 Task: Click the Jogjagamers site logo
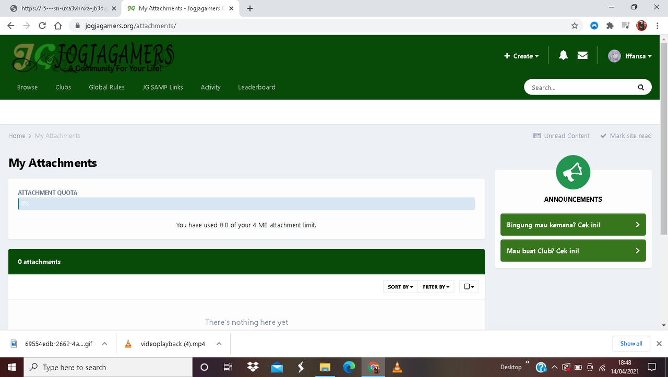93,57
